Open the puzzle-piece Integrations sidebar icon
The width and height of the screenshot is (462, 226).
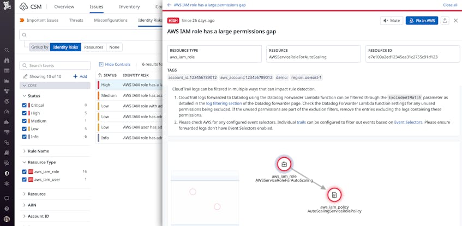(x=7, y=122)
